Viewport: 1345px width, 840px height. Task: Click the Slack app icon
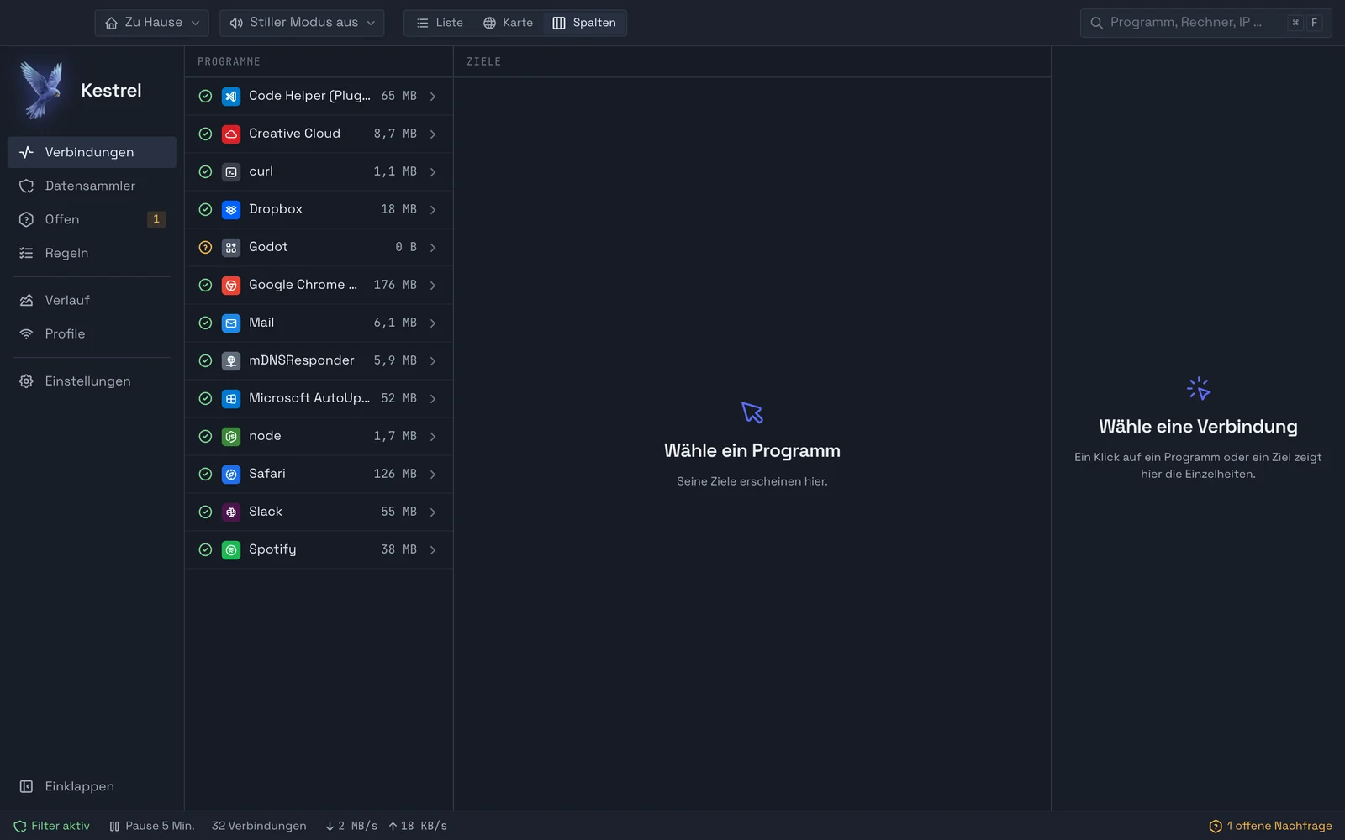tap(231, 512)
